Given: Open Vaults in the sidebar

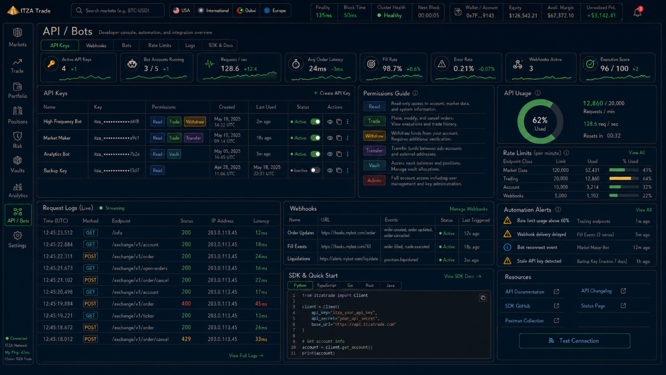Looking at the screenshot, I should coord(17,165).
